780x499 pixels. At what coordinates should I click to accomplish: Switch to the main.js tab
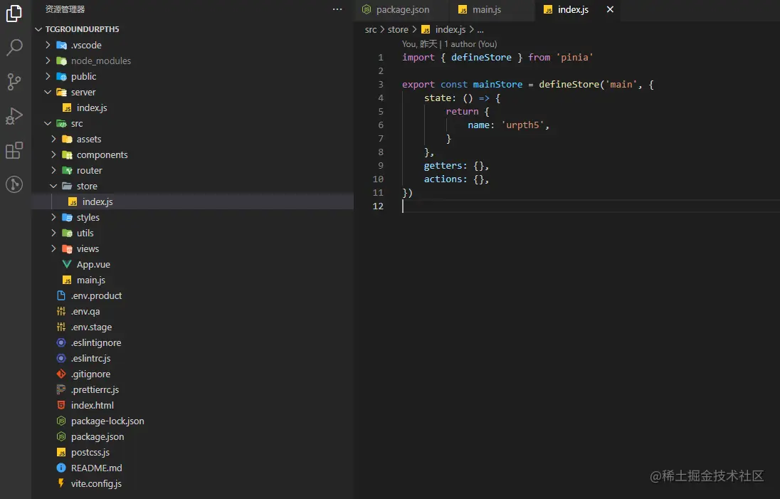click(x=487, y=9)
